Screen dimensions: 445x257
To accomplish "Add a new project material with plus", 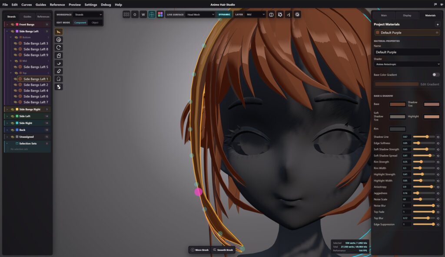I will (437, 24).
